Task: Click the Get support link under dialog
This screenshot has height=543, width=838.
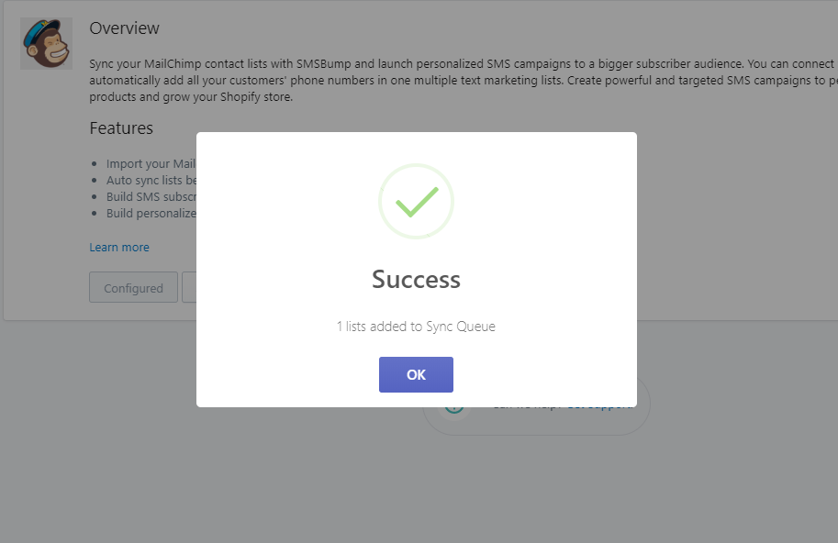Action: (600, 409)
